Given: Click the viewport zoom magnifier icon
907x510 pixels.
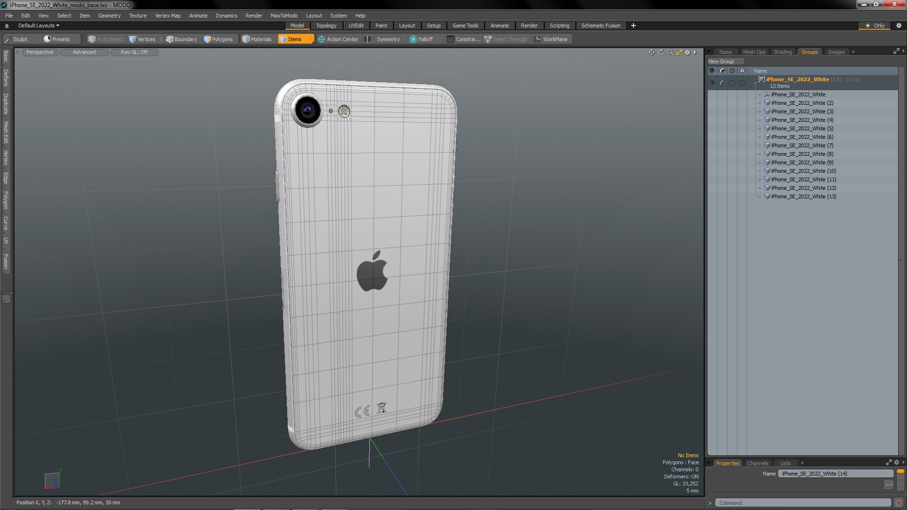Looking at the screenshot, I should [x=670, y=52].
